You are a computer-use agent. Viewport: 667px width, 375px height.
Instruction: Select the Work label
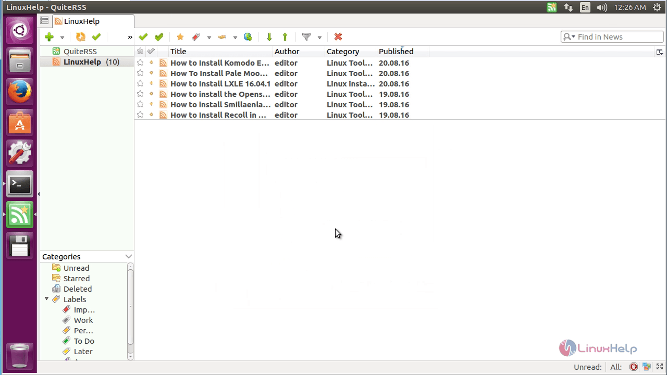pos(83,320)
